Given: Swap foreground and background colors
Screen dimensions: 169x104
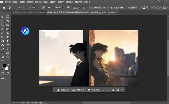Looking at the screenshot, I should pos(8,65).
